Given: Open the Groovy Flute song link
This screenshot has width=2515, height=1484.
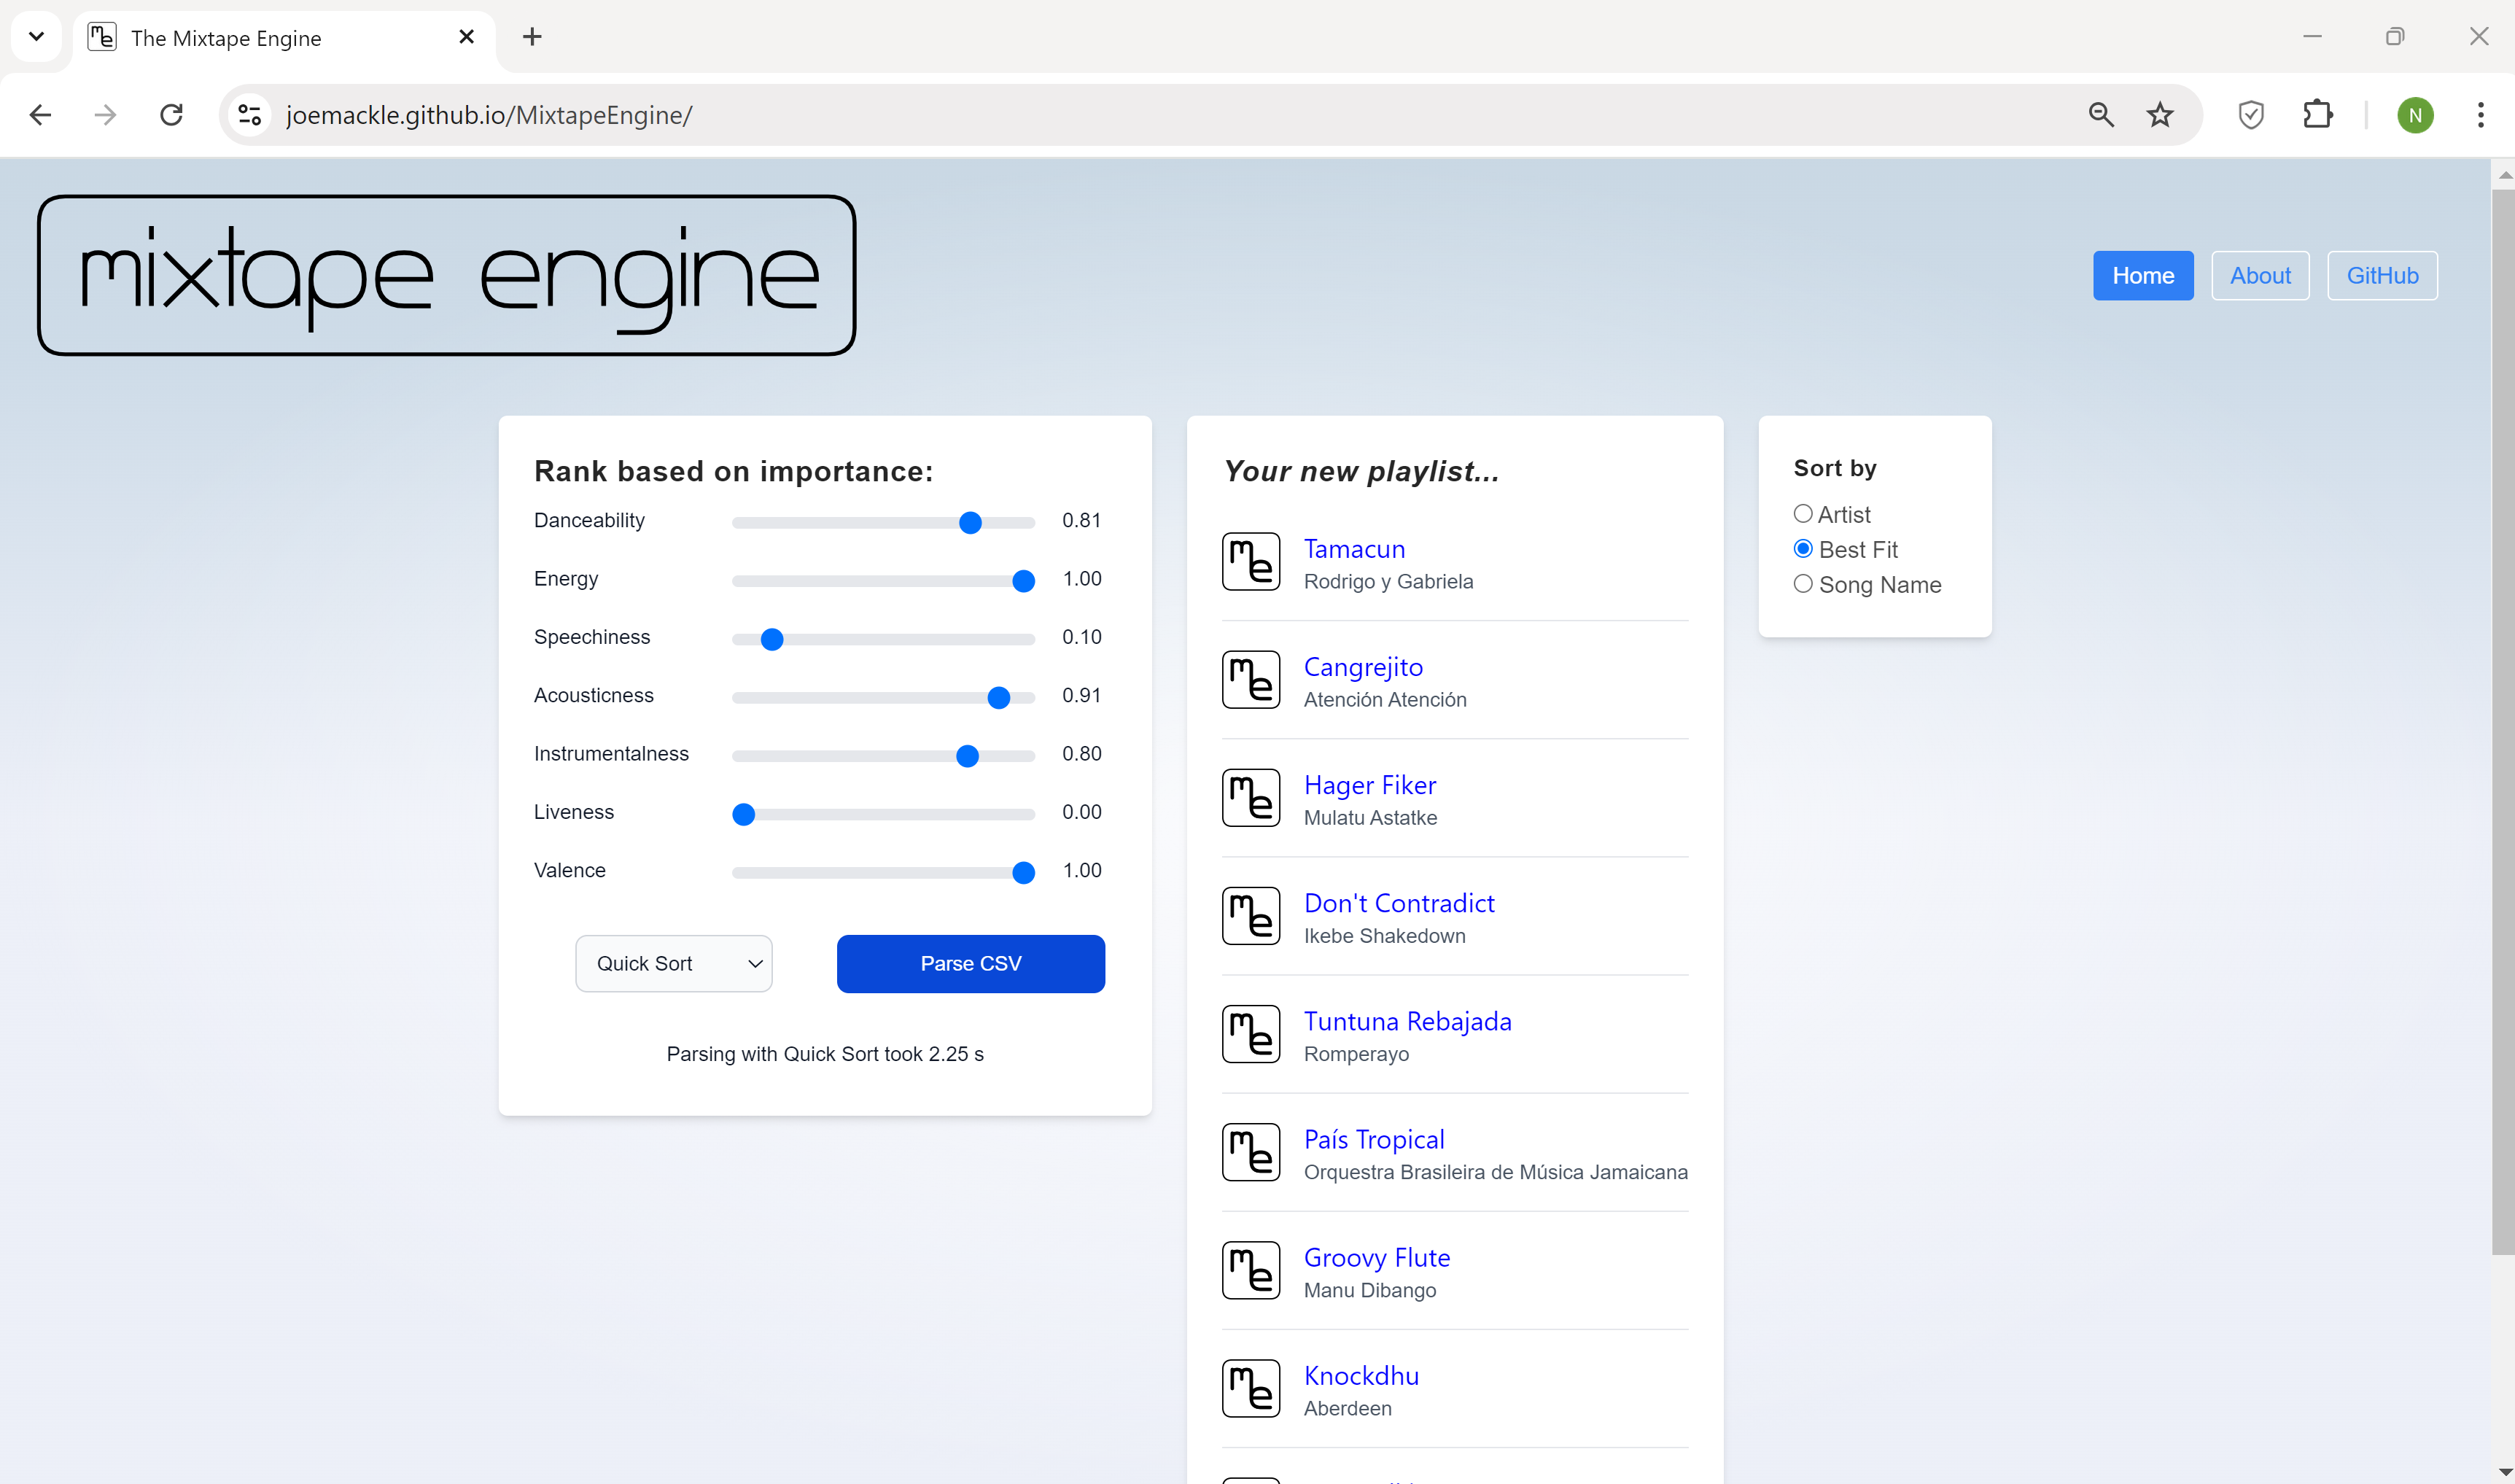Looking at the screenshot, I should coord(1377,1257).
